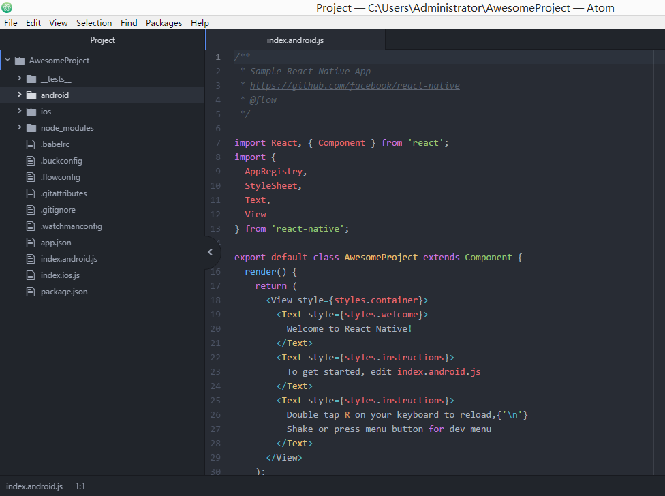Screen dimensions: 665x496
Task: Open the Selection menu
Action: (94, 23)
